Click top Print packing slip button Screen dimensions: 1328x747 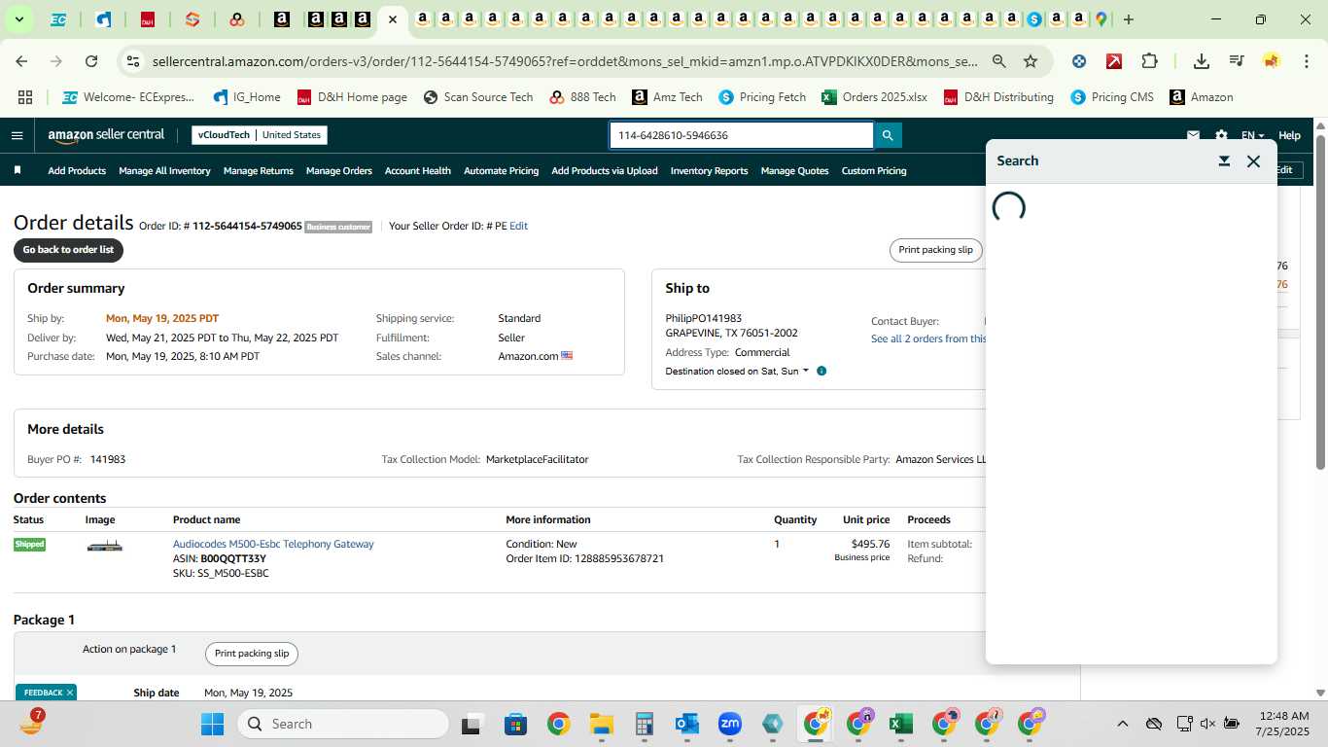[935, 250]
